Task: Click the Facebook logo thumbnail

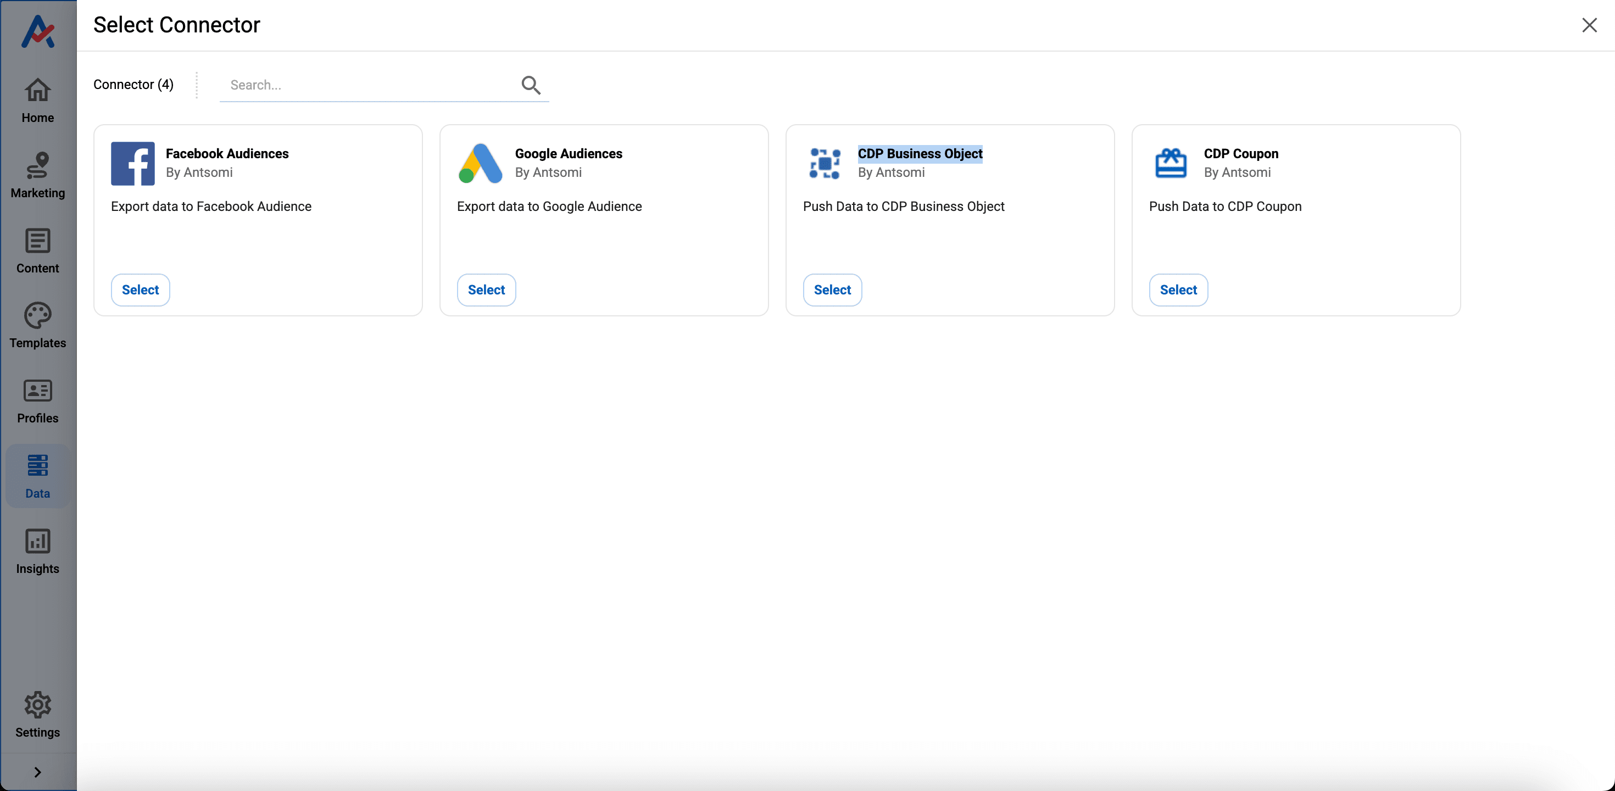Action: point(132,164)
